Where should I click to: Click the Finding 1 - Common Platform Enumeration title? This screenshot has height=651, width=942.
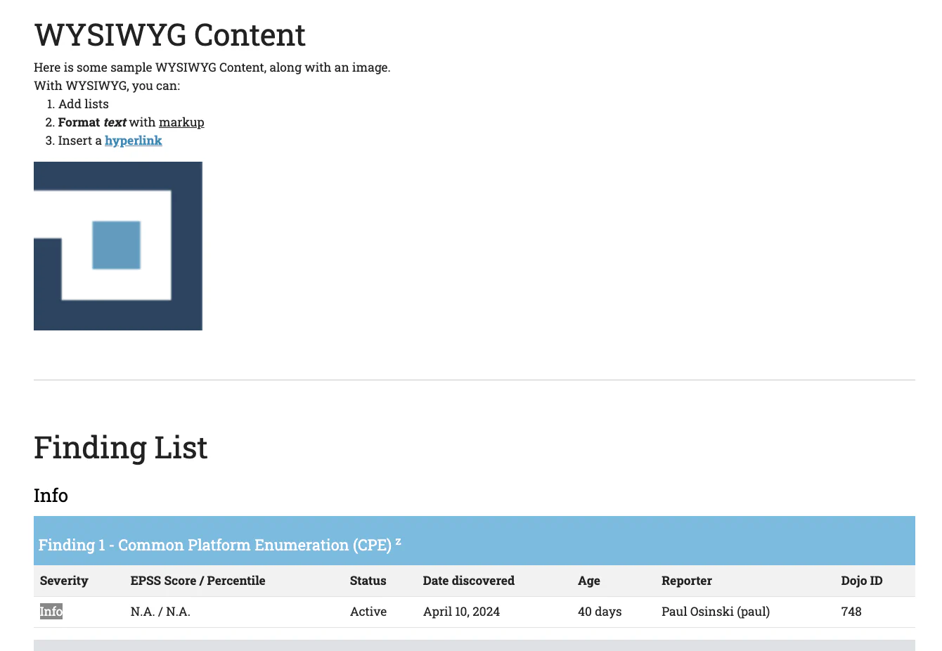point(214,546)
